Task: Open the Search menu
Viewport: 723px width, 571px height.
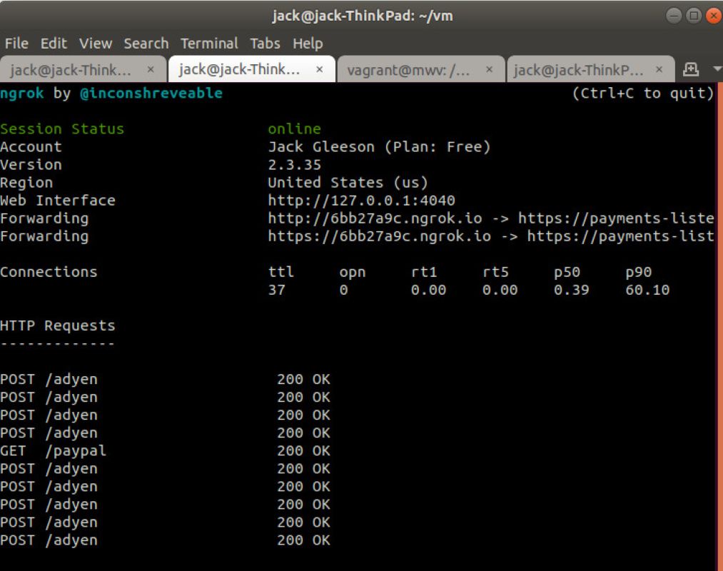Action: (146, 44)
